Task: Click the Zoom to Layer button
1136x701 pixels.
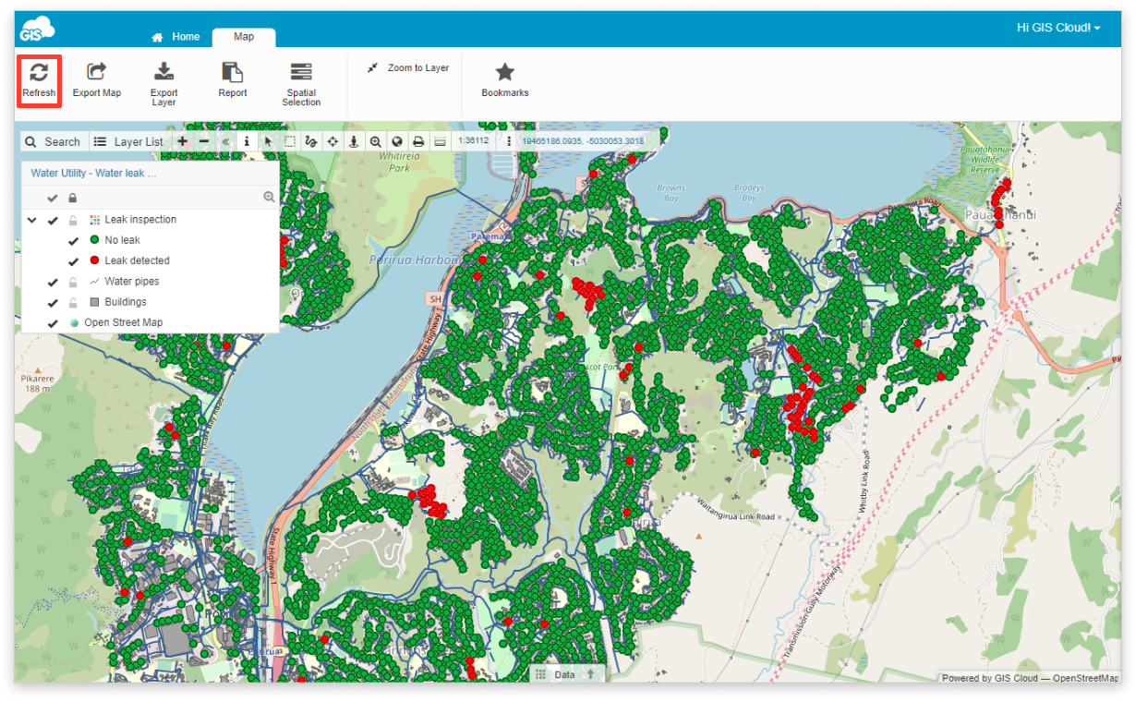Action: tap(407, 67)
